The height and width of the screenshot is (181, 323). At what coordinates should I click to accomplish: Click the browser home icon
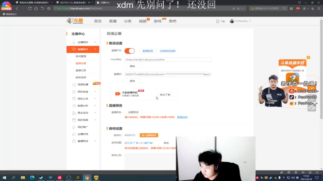[x=36, y=8]
